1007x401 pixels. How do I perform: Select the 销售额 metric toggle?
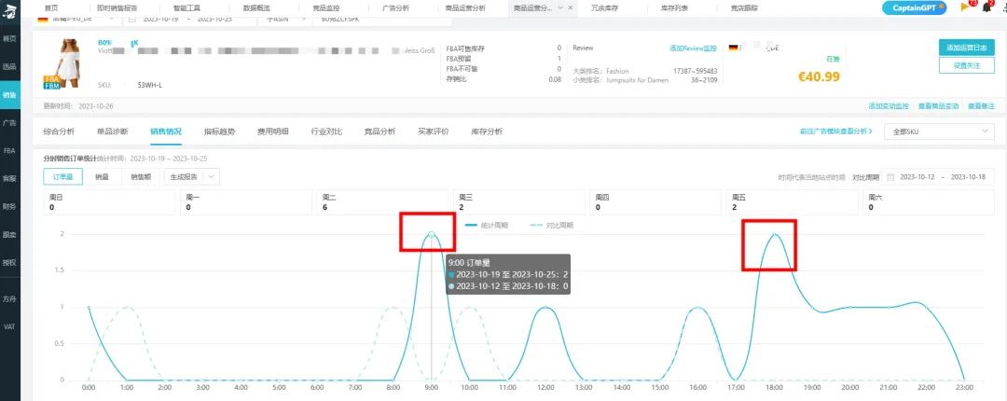141,177
